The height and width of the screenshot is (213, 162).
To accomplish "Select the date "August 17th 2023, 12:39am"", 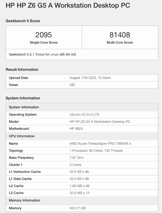I will [x=90, y=78].
